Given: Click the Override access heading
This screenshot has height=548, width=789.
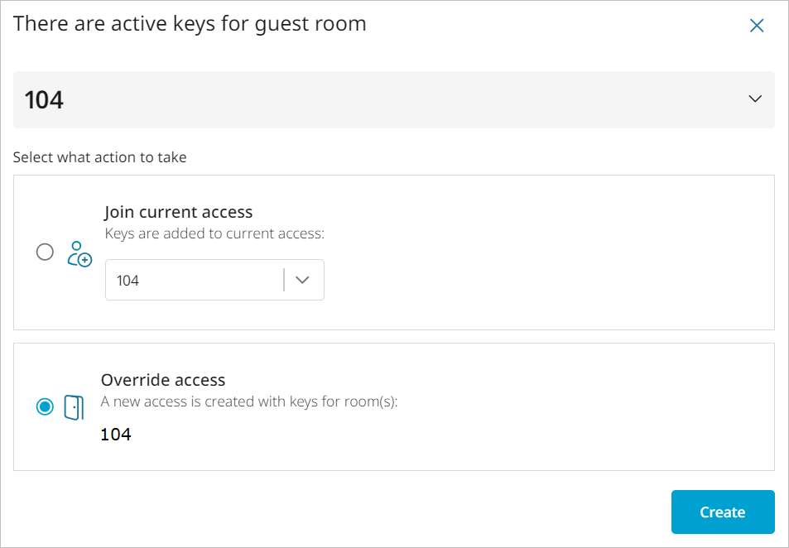Looking at the screenshot, I should 163,380.
